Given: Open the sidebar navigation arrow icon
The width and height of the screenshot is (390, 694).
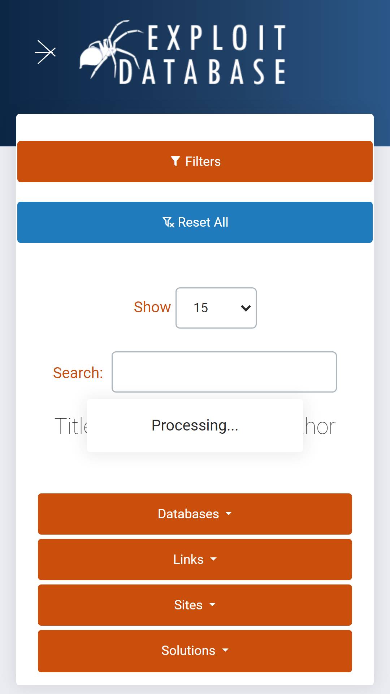Looking at the screenshot, I should pyautogui.click(x=45, y=52).
